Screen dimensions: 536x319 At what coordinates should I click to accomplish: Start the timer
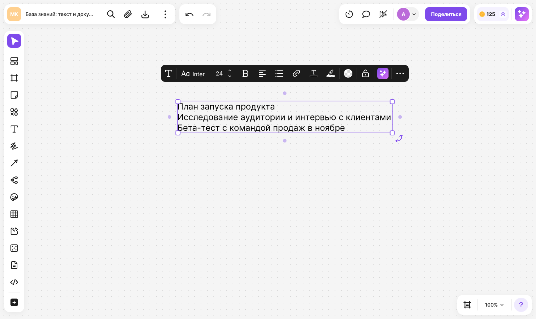349,14
